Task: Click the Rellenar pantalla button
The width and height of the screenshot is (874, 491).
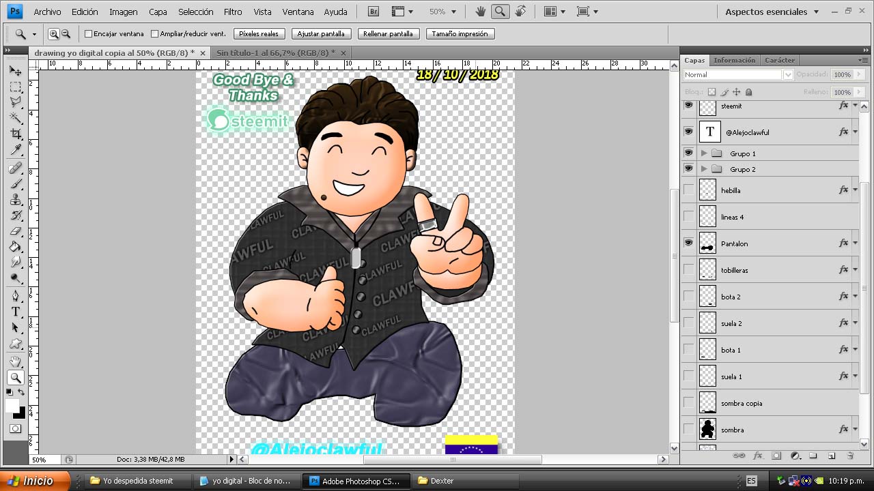Action: tap(388, 33)
